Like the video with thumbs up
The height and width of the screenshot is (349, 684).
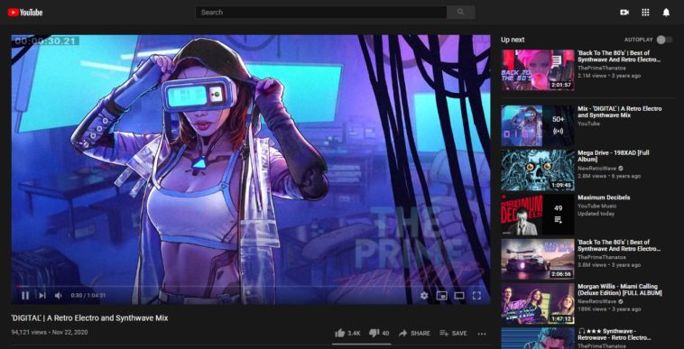(x=340, y=334)
